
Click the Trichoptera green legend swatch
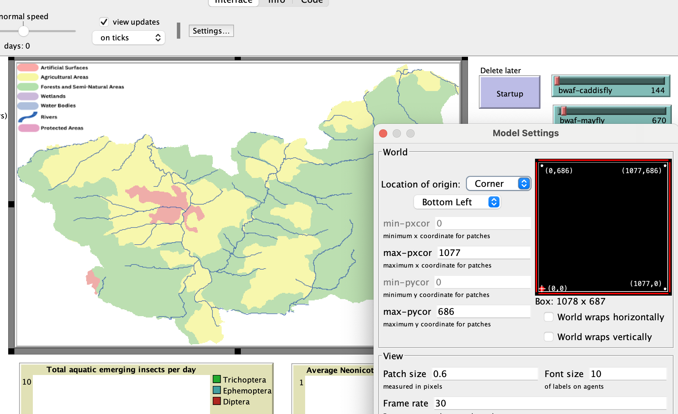[217, 379]
